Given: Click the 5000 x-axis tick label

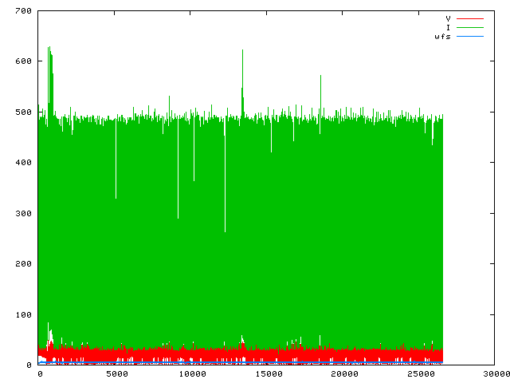Looking at the screenshot, I should click(116, 373).
